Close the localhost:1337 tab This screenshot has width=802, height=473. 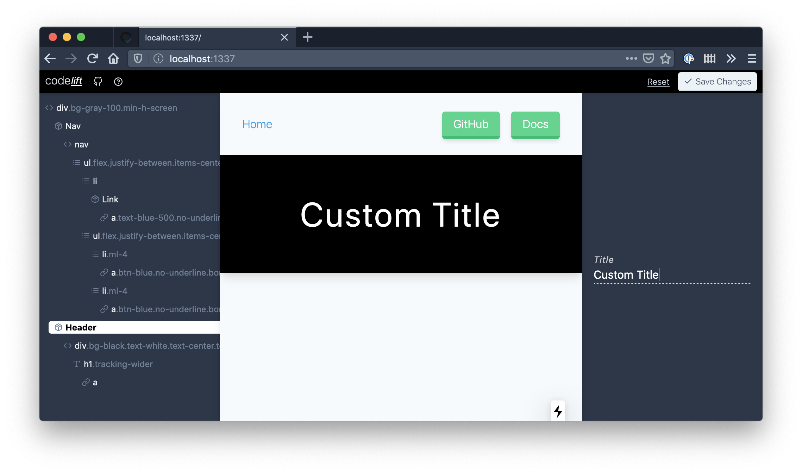[284, 37]
